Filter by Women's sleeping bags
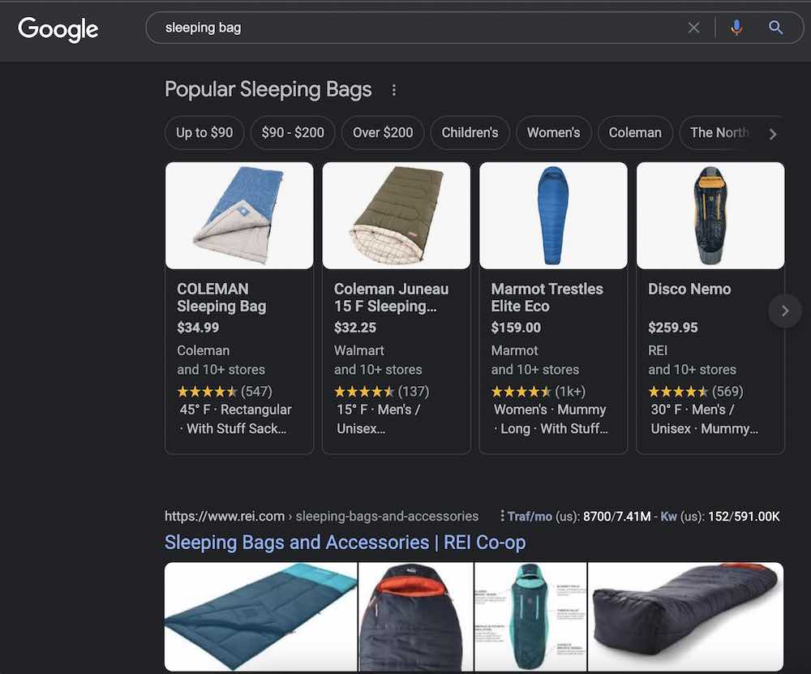Viewport: 811px width, 674px height. (553, 133)
